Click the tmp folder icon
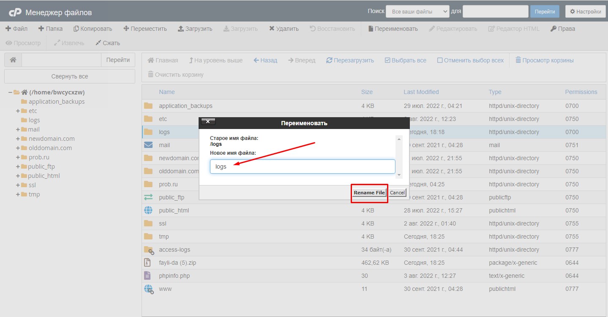Viewport: 608px width, 317px height. 148,236
